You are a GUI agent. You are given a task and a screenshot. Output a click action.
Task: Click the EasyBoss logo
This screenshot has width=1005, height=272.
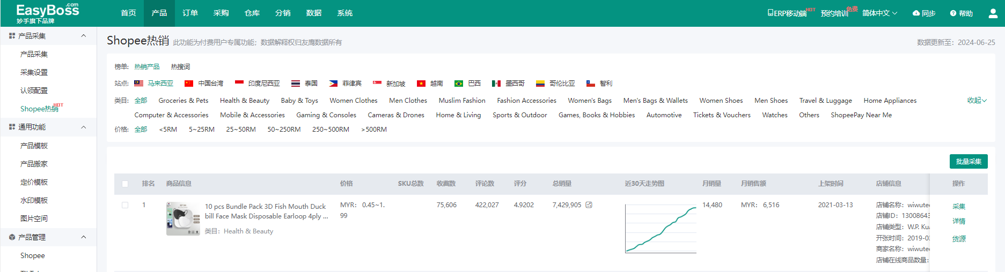coord(47,13)
